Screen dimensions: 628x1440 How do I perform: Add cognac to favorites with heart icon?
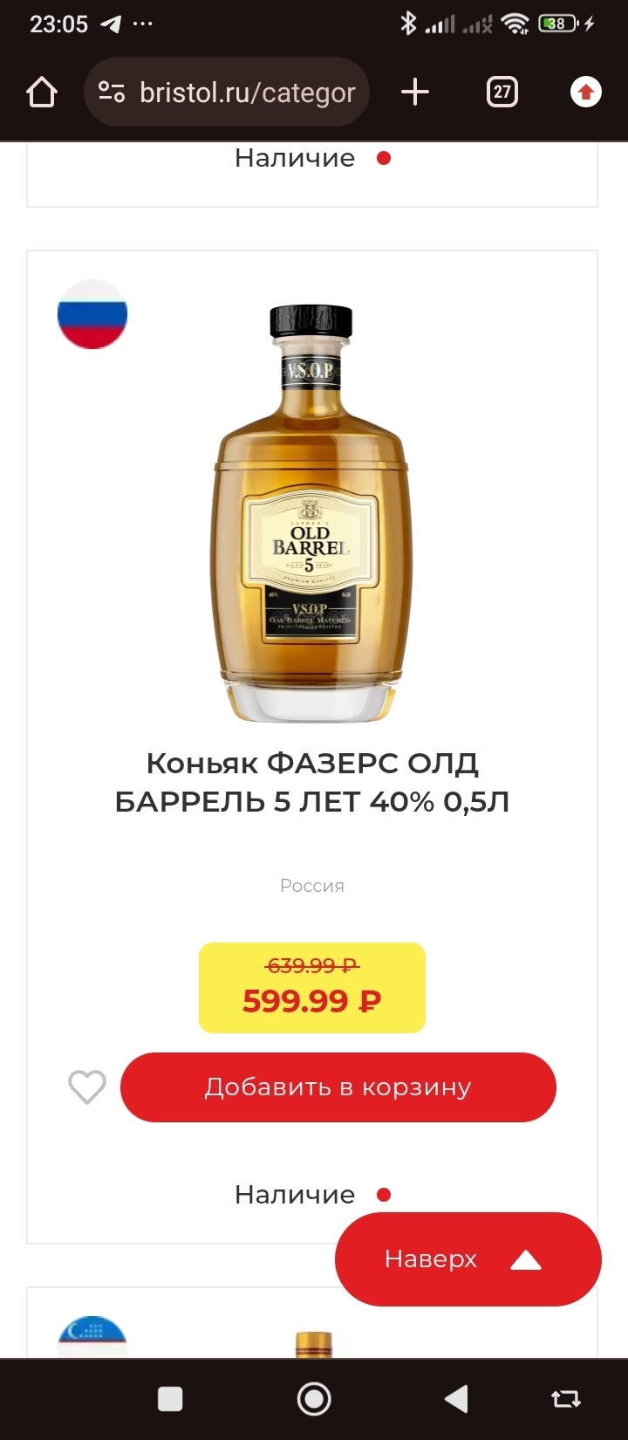[87, 1087]
